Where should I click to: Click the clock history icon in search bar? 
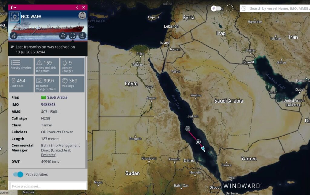pyautogui.click(x=244, y=8)
